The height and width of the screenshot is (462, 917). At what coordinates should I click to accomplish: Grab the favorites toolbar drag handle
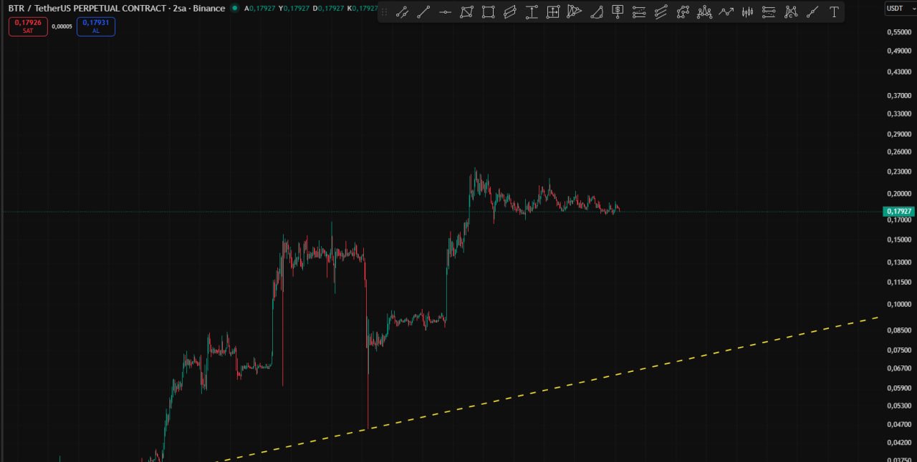coord(384,12)
